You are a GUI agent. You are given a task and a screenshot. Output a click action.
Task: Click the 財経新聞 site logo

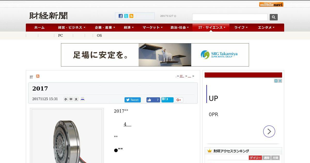tap(48, 16)
